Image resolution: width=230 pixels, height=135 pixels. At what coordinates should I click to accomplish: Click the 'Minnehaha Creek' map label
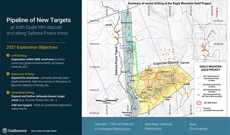[x=127, y=114]
